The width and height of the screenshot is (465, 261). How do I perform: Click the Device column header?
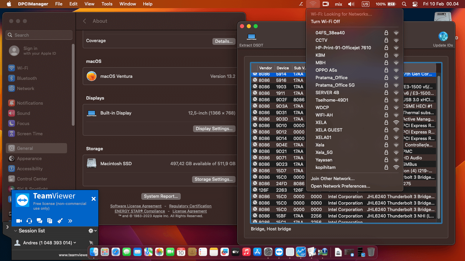pyautogui.click(x=283, y=68)
